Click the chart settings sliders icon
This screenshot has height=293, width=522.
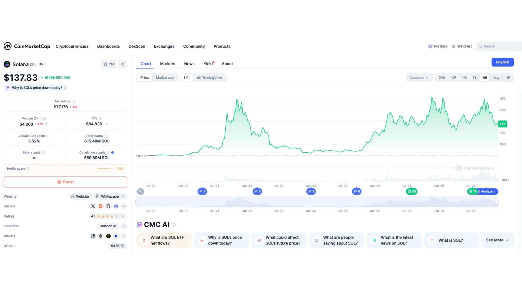(x=508, y=78)
